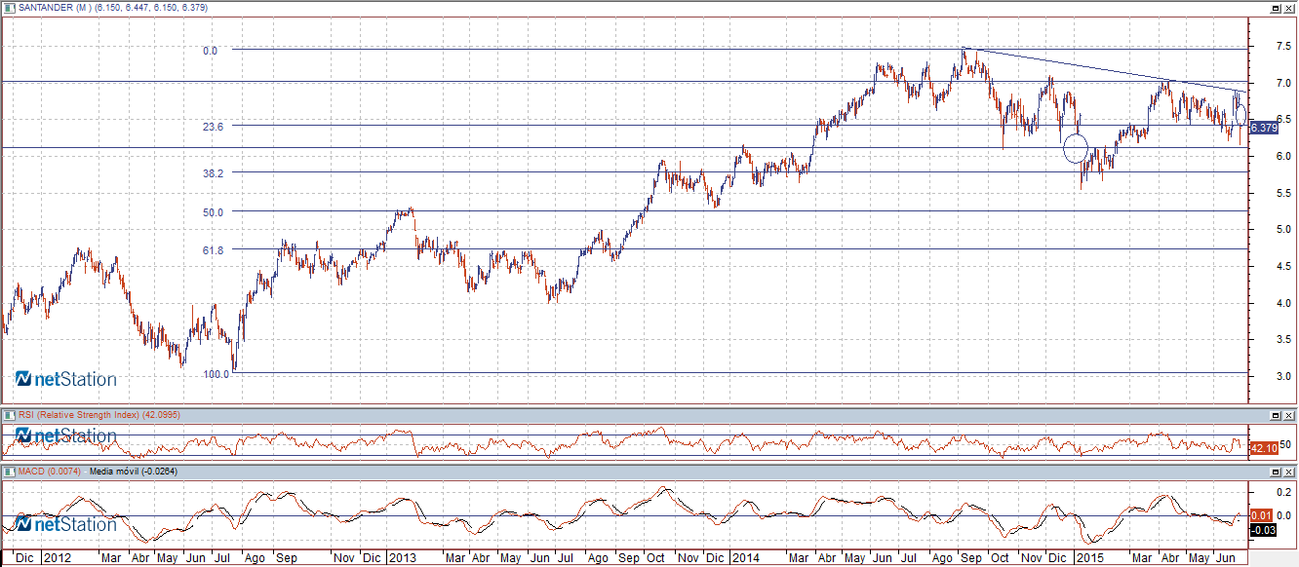Click the RSI panel icon
The height and width of the screenshot is (567, 1299).
11,415
